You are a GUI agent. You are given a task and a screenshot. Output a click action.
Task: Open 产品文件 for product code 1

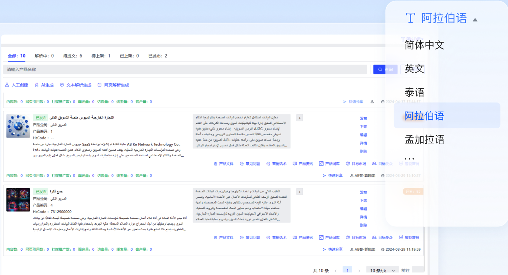[x=224, y=164]
